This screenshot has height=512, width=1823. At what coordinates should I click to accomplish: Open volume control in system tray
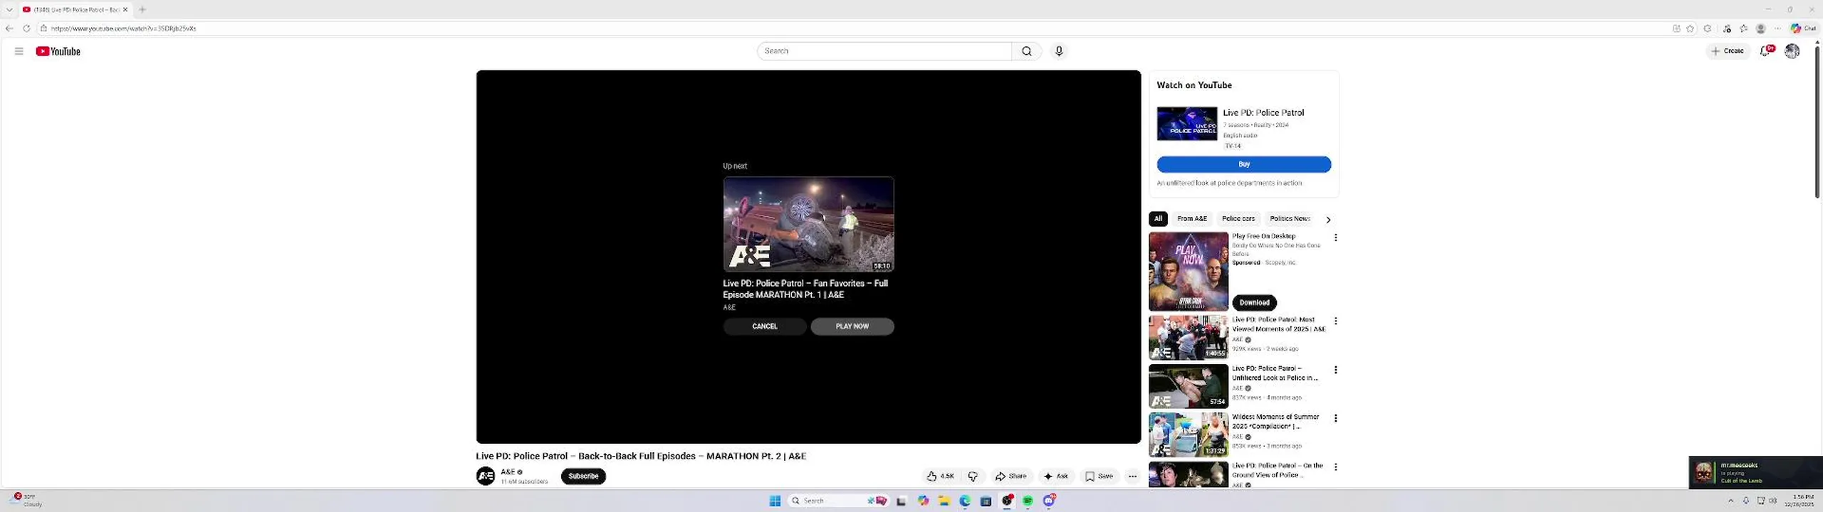click(x=1772, y=501)
